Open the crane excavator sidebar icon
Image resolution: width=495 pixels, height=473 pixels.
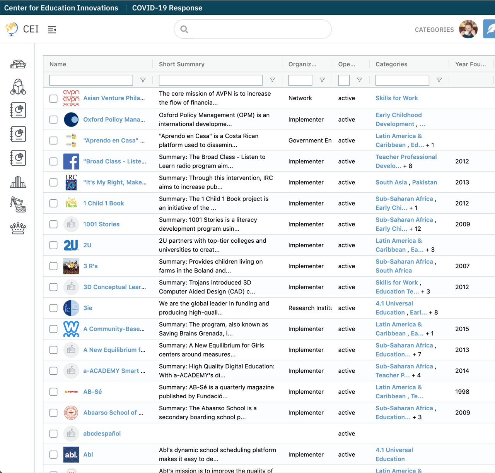pyautogui.click(x=18, y=204)
